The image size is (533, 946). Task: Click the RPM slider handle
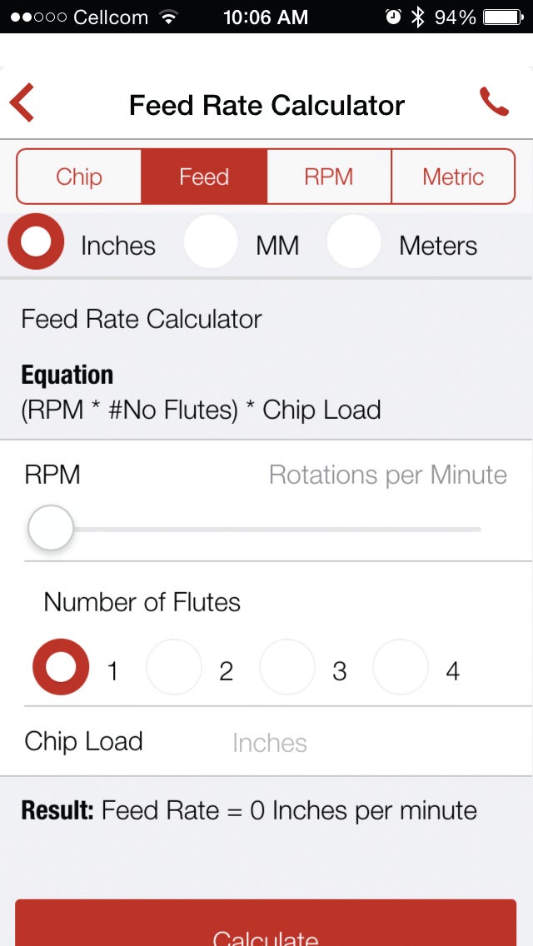point(51,528)
